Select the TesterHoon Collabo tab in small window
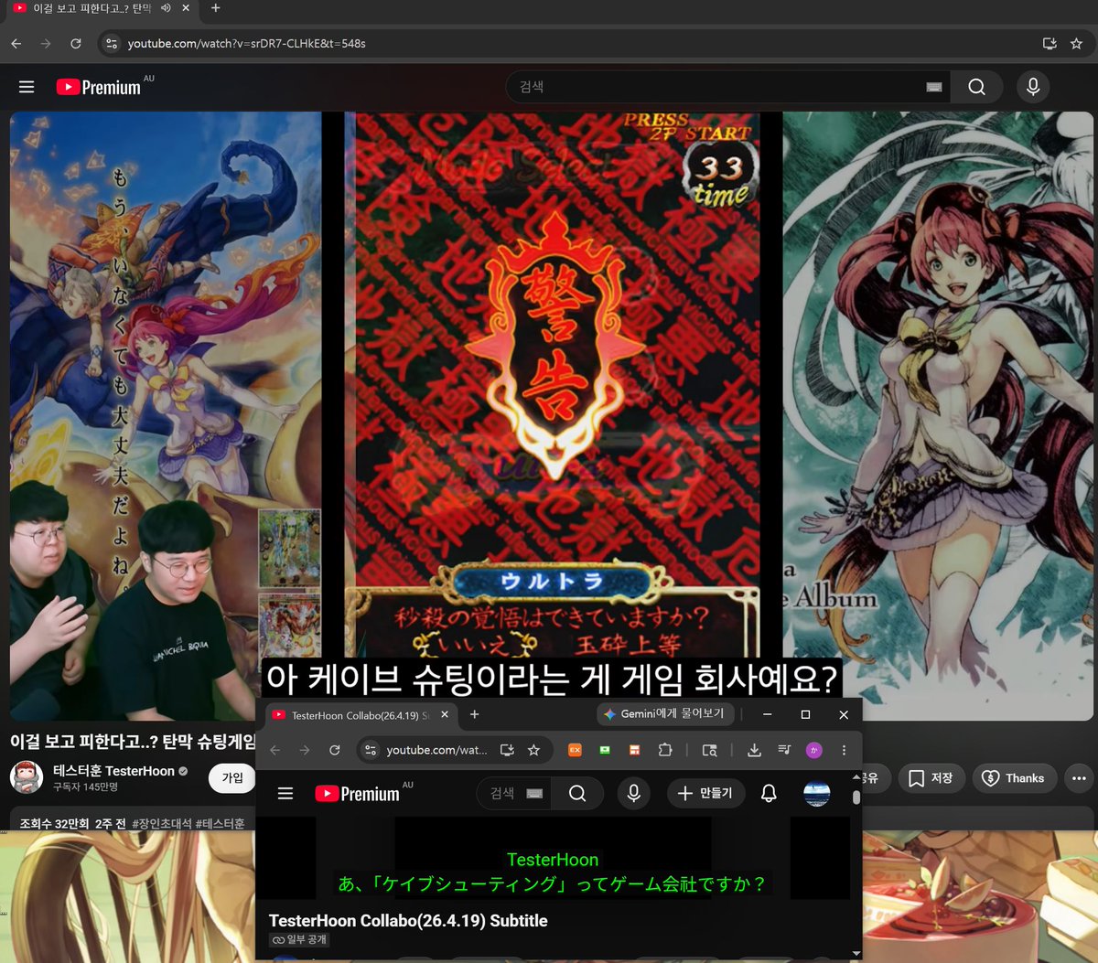1098x963 pixels. [x=360, y=715]
